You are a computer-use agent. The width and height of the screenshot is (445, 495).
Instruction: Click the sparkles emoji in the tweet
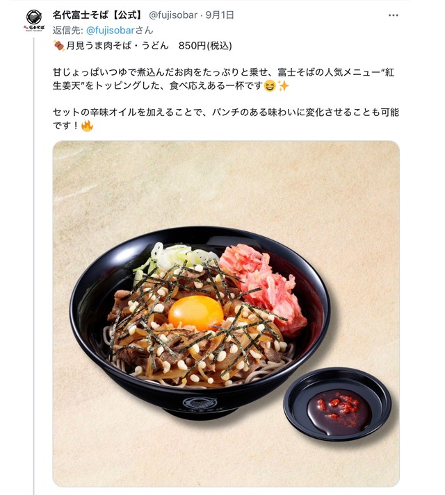[x=283, y=86]
